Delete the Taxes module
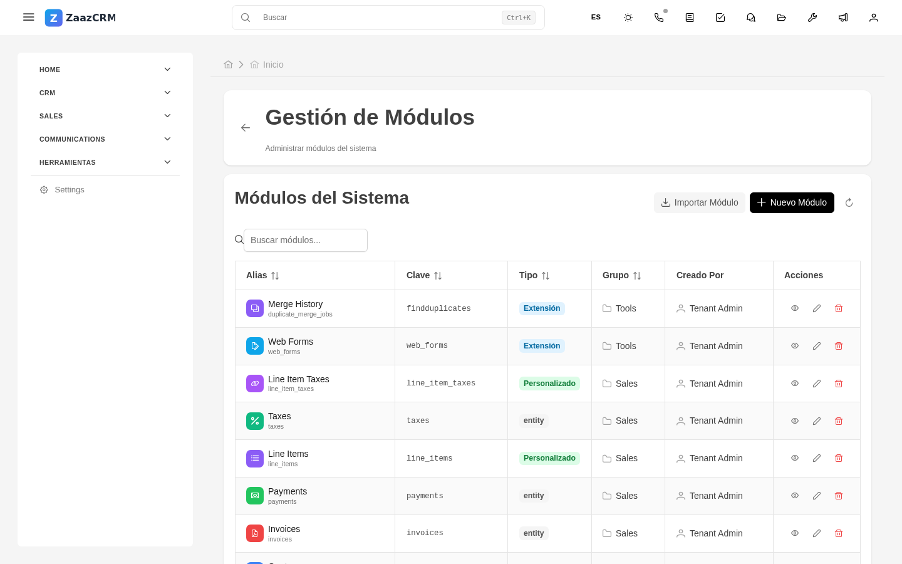The width and height of the screenshot is (902, 564). [839, 421]
